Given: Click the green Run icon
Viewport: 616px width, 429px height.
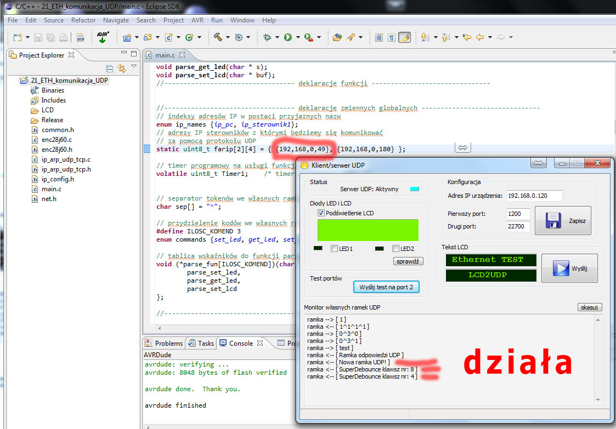Looking at the screenshot, I should click(287, 37).
